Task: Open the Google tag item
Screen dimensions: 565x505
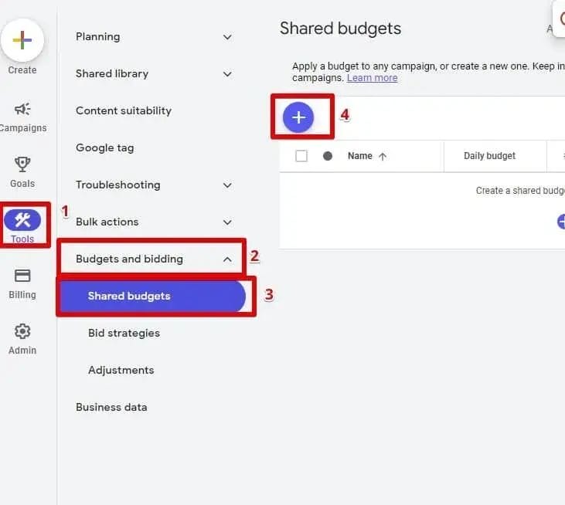Action: click(x=105, y=148)
